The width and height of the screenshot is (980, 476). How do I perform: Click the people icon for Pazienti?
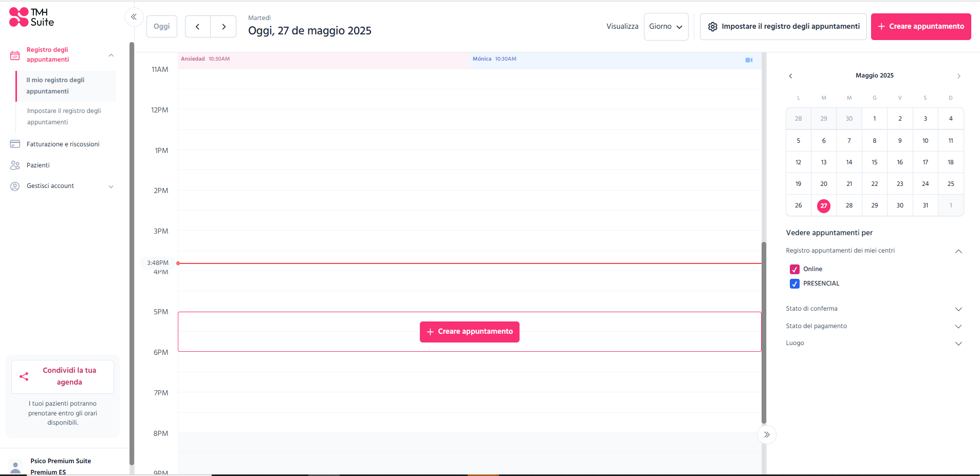pos(15,165)
